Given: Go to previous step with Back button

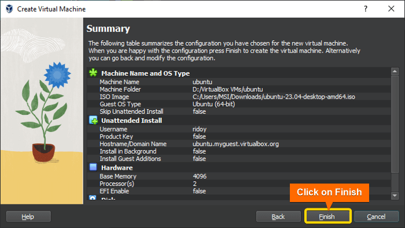Looking at the screenshot, I should (278, 216).
